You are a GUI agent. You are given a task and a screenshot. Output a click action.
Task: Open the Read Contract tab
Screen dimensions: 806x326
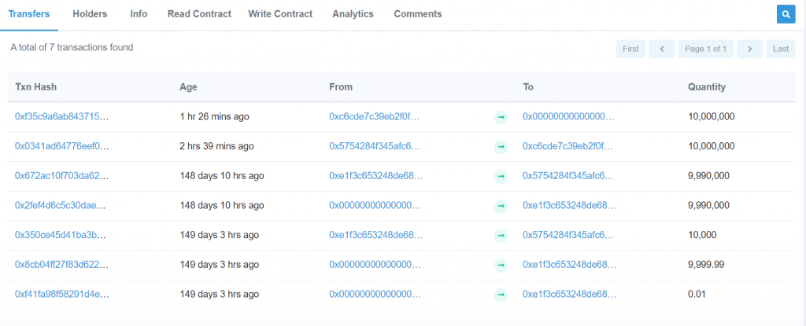point(199,14)
